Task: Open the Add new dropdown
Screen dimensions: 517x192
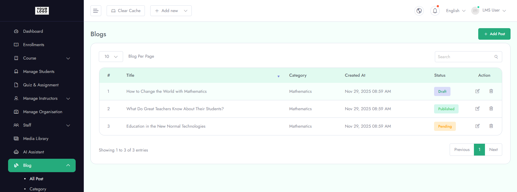Action: (x=171, y=11)
